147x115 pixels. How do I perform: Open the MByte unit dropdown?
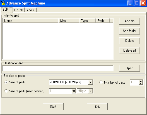[90, 91]
